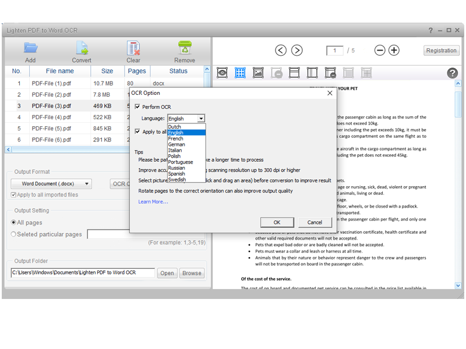Screen dimensions: 466x349
Task: Choose French from the language list
Action: coord(186,138)
